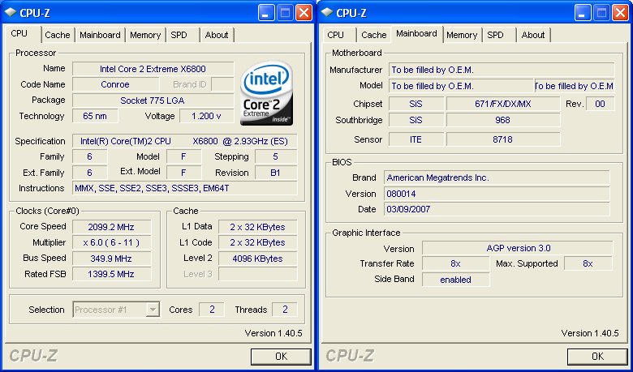Minimize the CPU-Z window showing Processor info
The image size is (633, 372).
[266, 12]
